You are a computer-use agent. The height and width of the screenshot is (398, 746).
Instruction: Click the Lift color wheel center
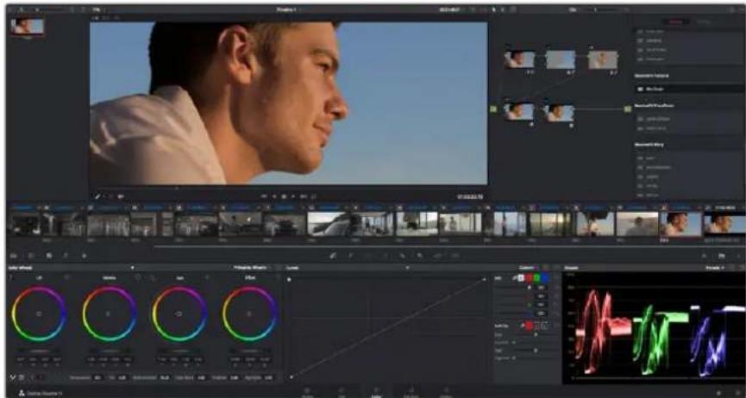coord(39,314)
